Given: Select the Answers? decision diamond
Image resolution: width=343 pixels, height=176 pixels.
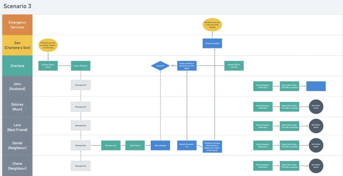Looking at the screenshot, I should click(x=160, y=66).
